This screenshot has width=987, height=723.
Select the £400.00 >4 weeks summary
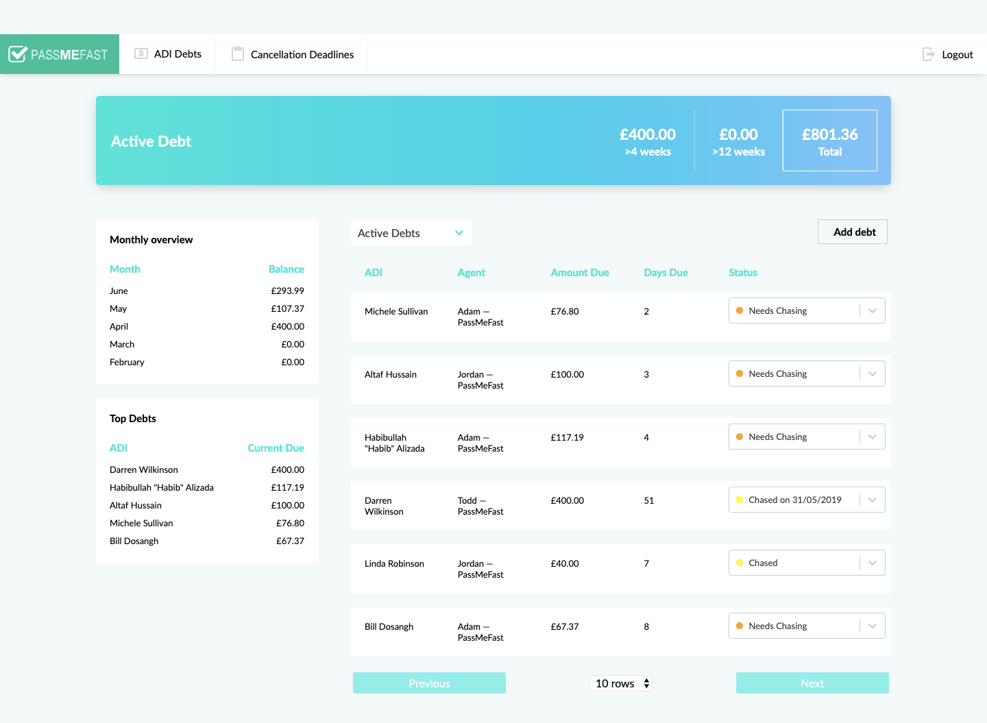pyautogui.click(x=648, y=141)
